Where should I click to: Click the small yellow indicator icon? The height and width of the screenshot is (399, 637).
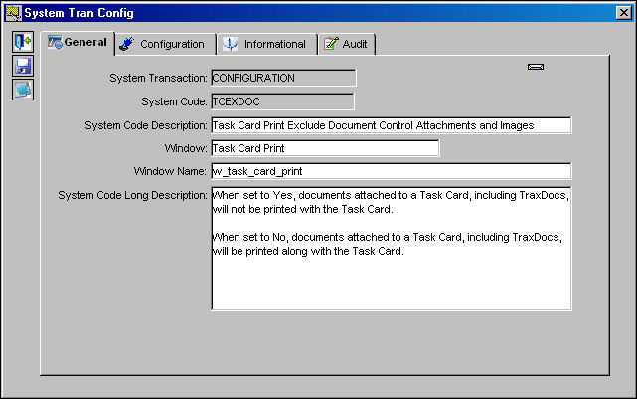click(x=536, y=67)
